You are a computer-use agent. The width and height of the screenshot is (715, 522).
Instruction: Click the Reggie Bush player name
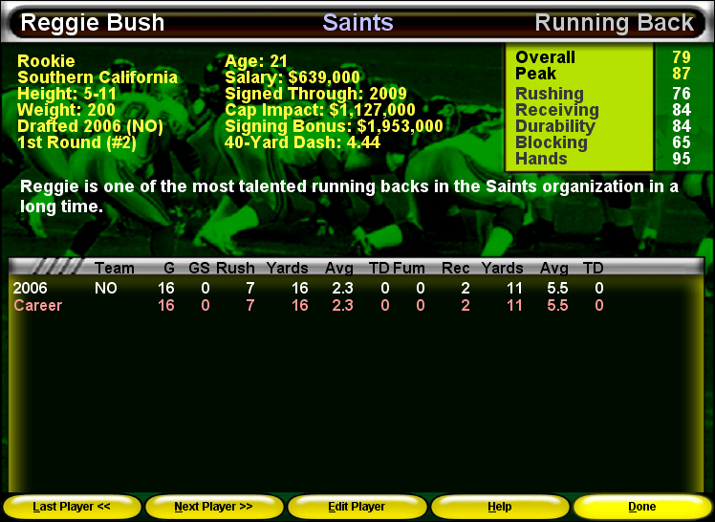coord(93,23)
